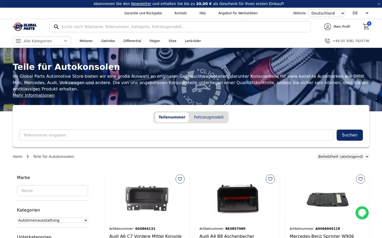Click the Suchen button
Image resolution: width=382 pixels, height=238 pixels.
tap(350, 135)
